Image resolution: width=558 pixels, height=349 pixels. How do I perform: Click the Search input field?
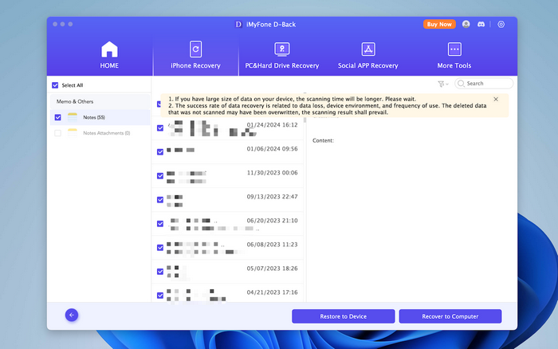[484, 83]
